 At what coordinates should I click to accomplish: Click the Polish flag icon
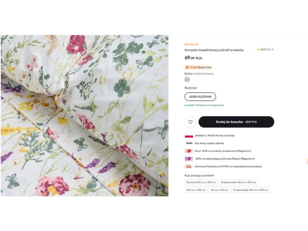189,136
